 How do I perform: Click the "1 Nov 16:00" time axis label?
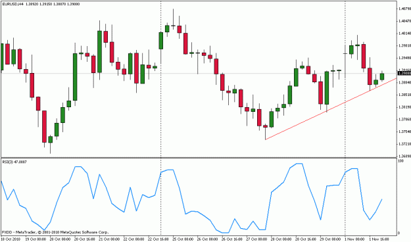(x=379, y=239)
